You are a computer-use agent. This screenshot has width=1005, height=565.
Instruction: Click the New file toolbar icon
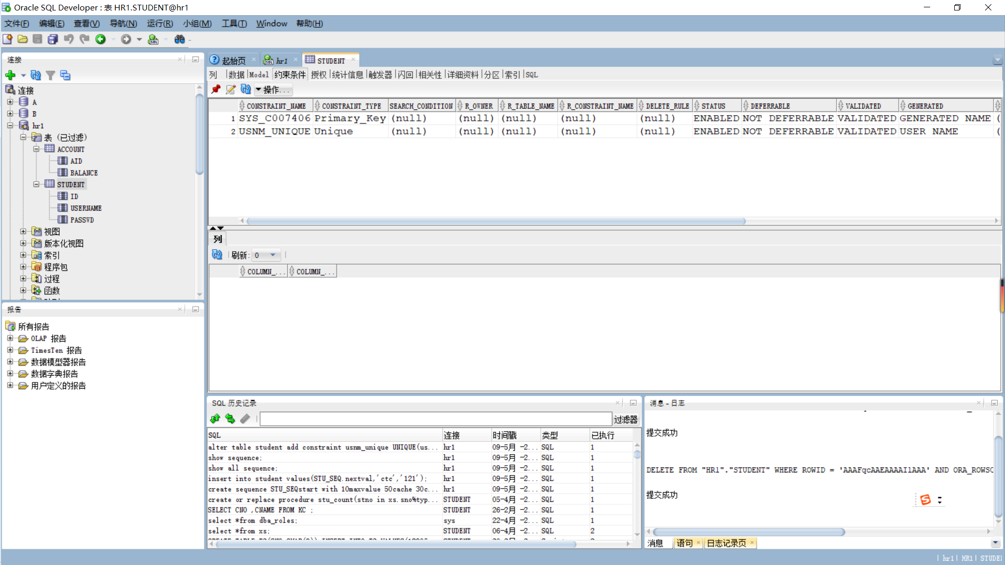pos(7,39)
